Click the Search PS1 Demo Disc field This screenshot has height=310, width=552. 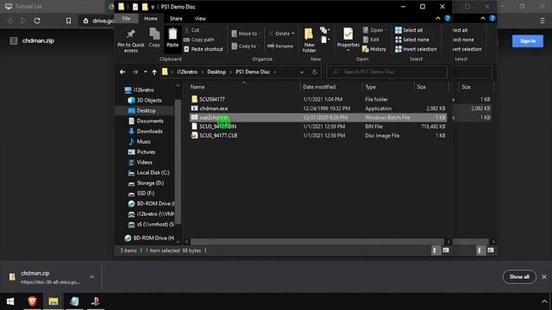coord(387,72)
